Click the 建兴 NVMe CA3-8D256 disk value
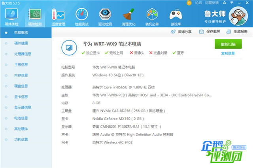Image resolution: width=253 pixels, height=168 pixels. 128,111
